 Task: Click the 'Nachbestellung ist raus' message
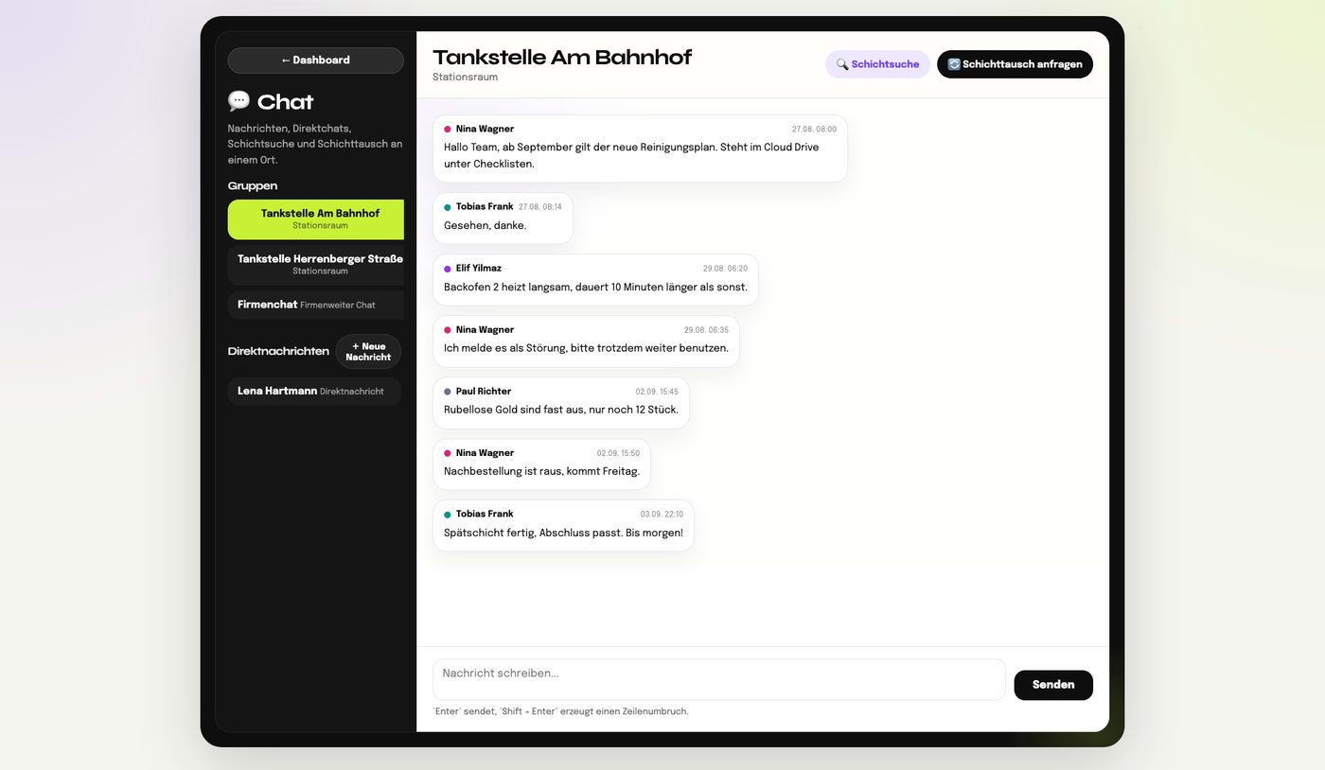tap(541, 464)
